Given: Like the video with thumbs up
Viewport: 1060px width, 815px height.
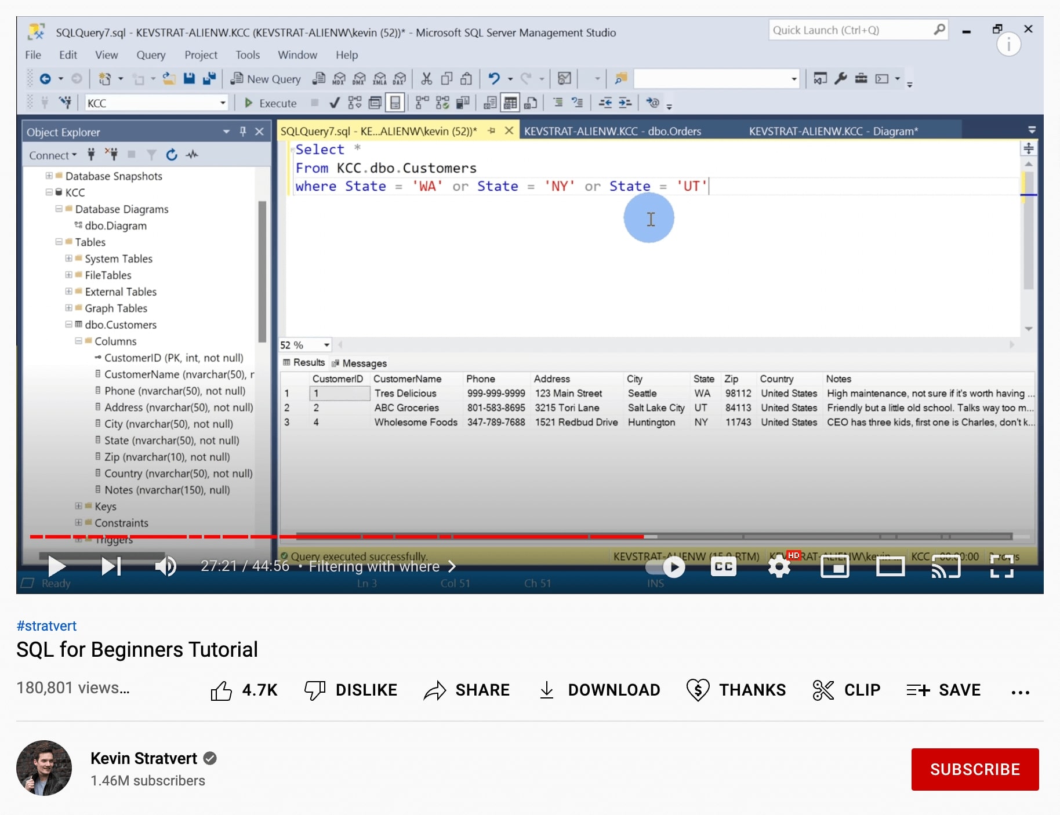Looking at the screenshot, I should coord(222,690).
